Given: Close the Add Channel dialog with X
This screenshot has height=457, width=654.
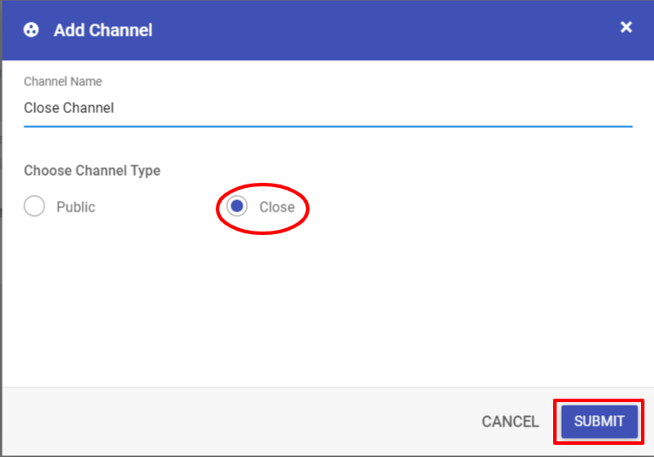Looking at the screenshot, I should pyautogui.click(x=625, y=27).
